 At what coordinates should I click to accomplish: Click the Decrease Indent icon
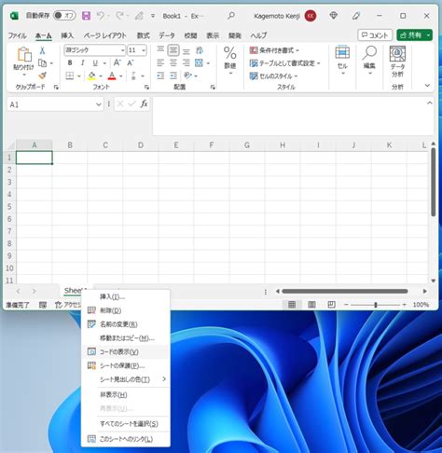(160, 75)
